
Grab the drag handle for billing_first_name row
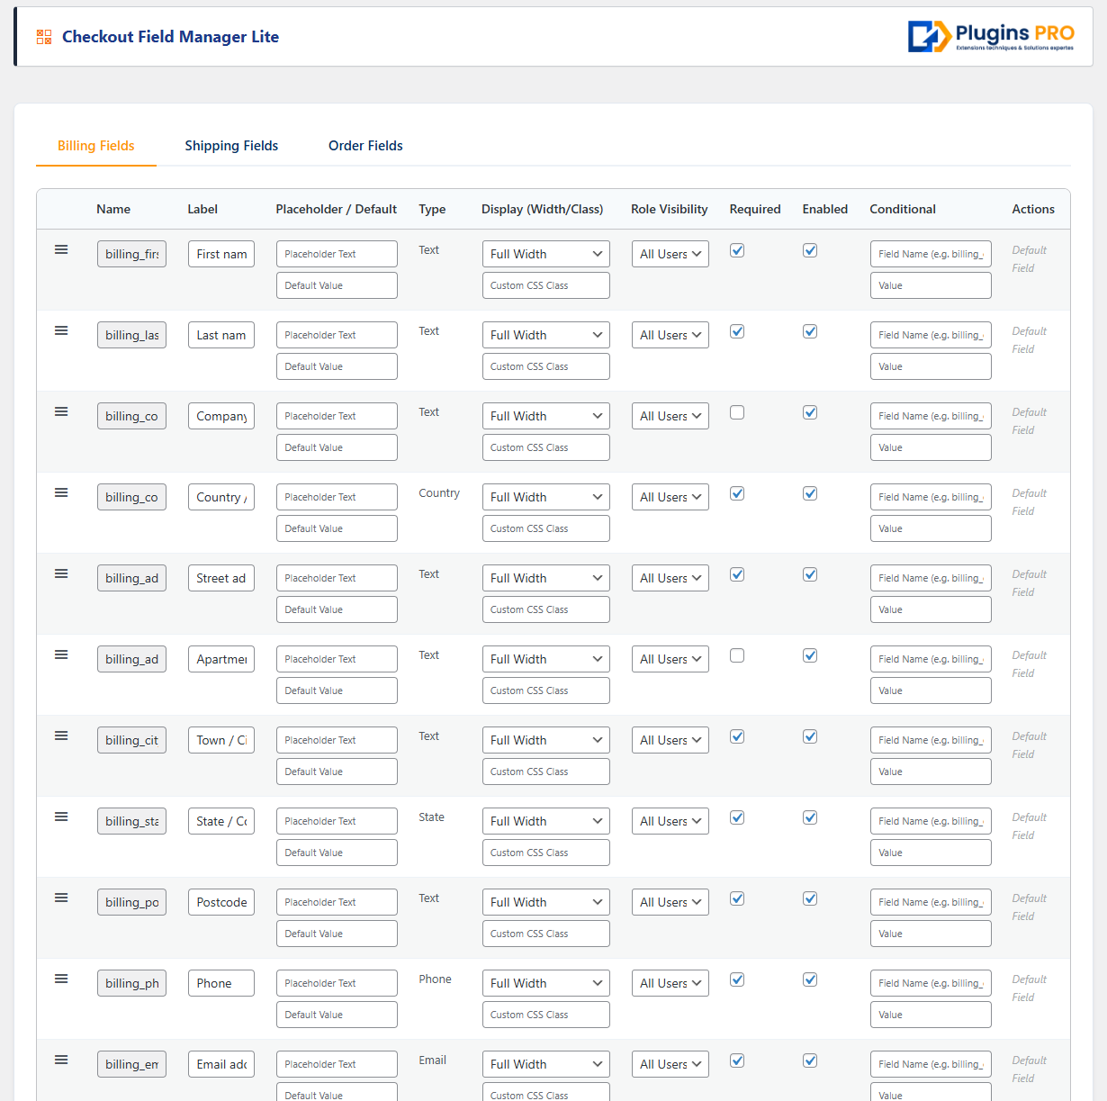[x=61, y=249]
